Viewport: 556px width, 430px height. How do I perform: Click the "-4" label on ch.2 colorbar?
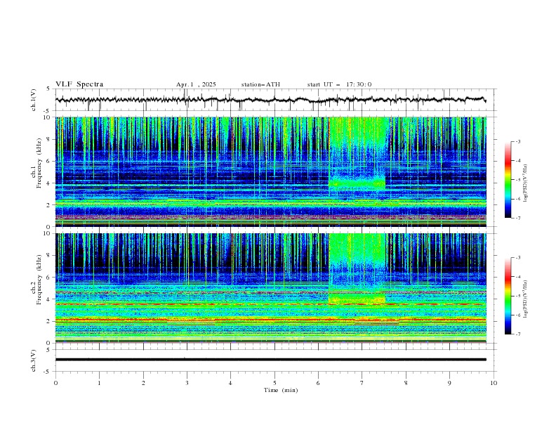point(518,277)
